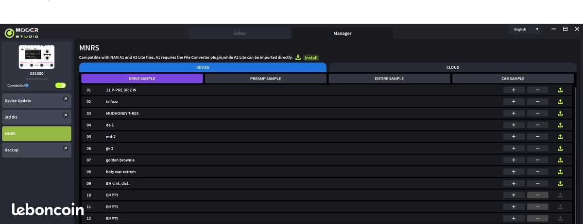This screenshot has width=583, height=224.
Task: Click the download icon beside Install
Action: (298, 57)
